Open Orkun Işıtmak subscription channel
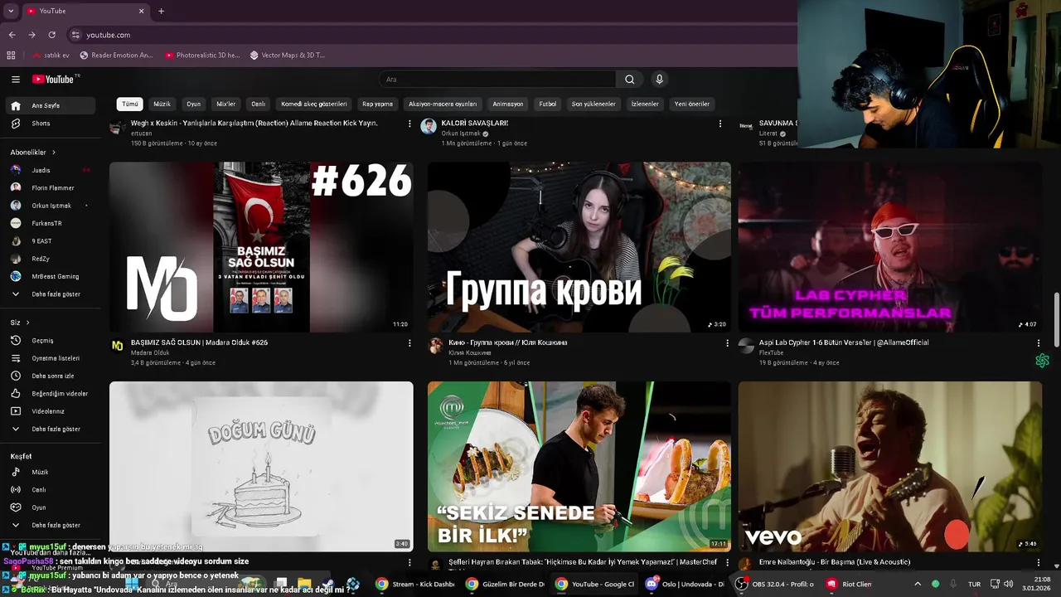This screenshot has width=1061, height=597. (51, 206)
